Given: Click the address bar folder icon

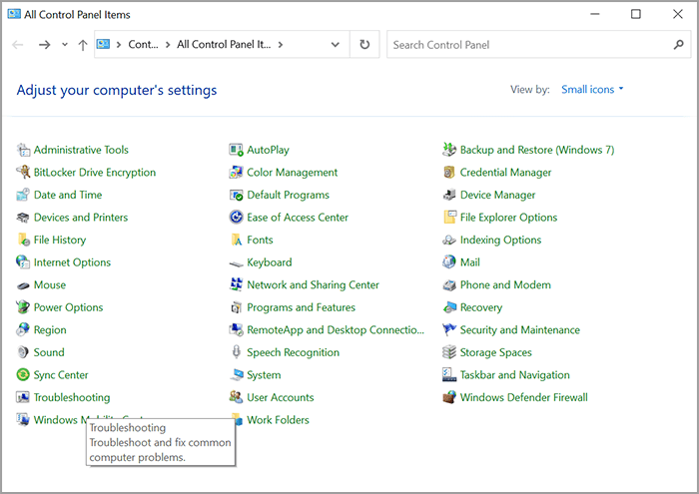Looking at the screenshot, I should point(103,44).
